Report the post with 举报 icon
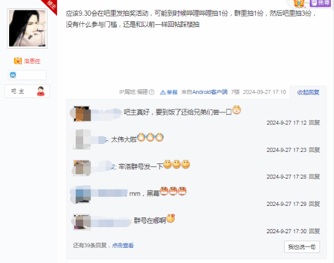This screenshot has width=334, height=263. [x=169, y=92]
